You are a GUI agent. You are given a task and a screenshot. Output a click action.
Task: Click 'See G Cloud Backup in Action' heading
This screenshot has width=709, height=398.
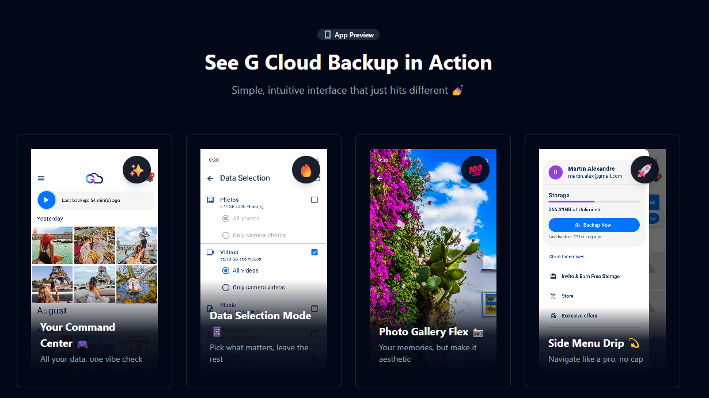pos(348,62)
